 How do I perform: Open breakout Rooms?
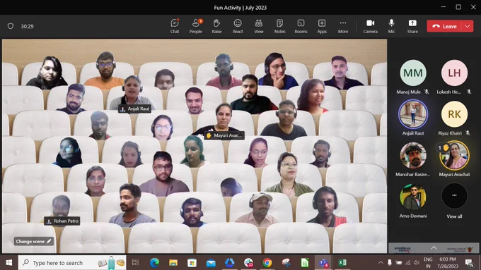(301, 26)
